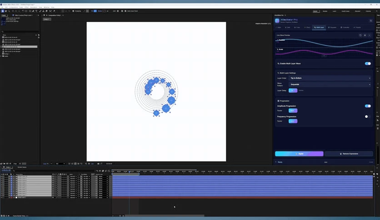
Task: Click Remove Expressions button
Action: pos(349,154)
